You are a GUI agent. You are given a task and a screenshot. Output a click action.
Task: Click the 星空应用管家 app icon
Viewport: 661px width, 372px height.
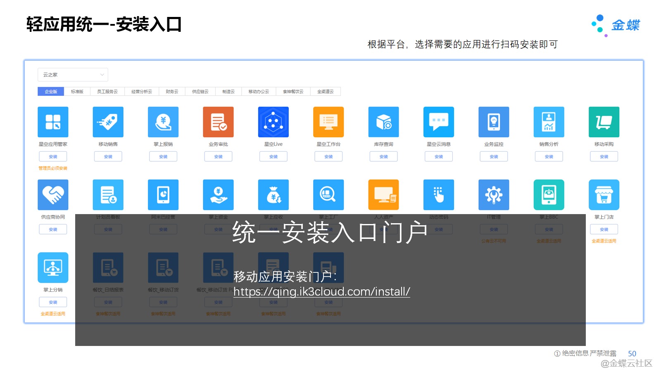point(53,122)
